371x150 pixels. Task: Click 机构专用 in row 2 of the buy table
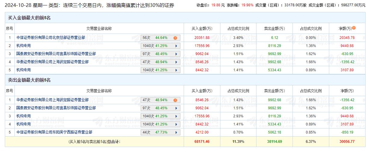(23, 46)
